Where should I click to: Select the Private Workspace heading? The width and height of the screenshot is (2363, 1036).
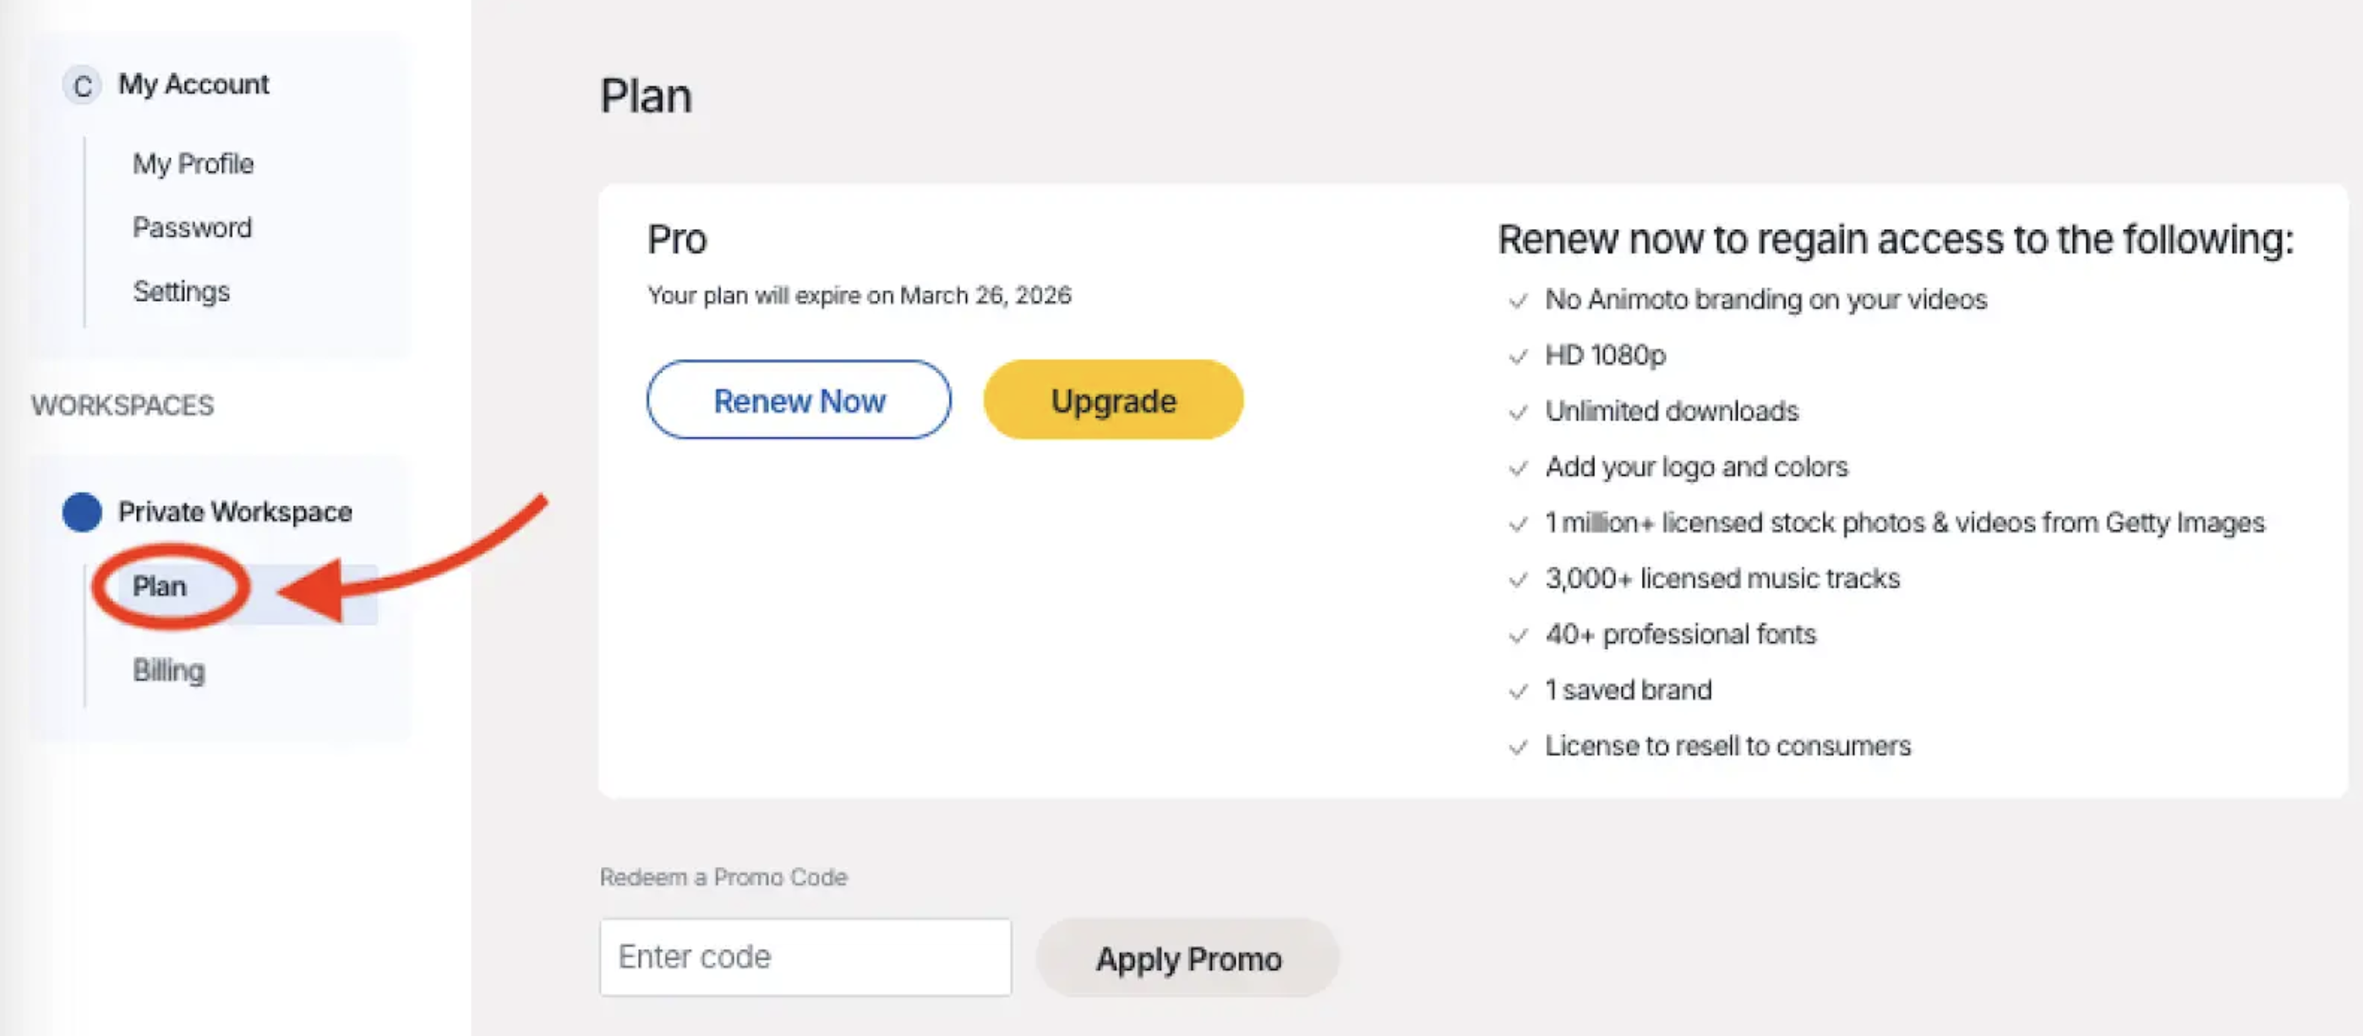tap(235, 511)
